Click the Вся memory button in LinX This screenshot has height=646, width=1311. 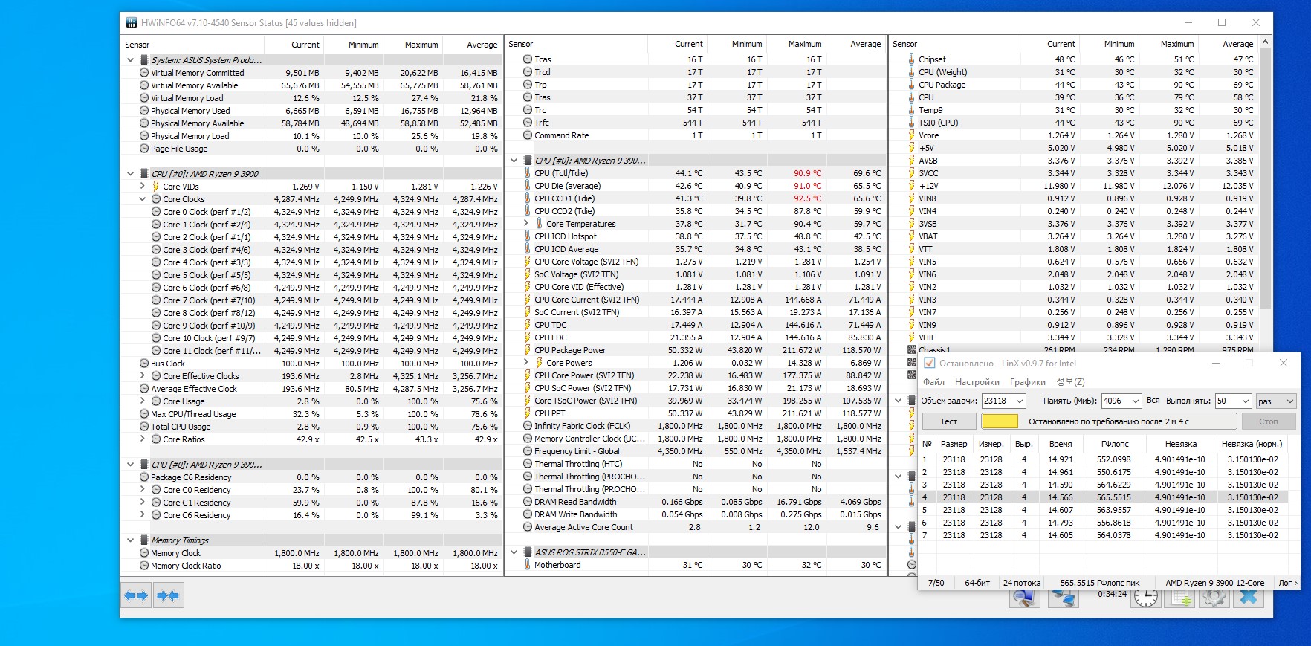(x=1153, y=401)
